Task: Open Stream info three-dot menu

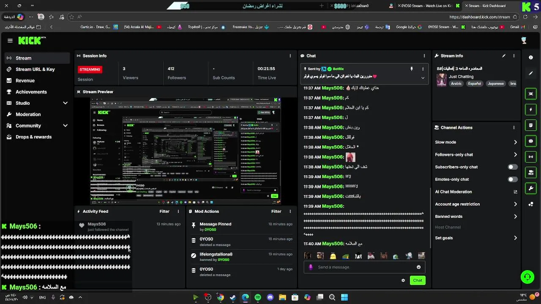Action: [514, 56]
